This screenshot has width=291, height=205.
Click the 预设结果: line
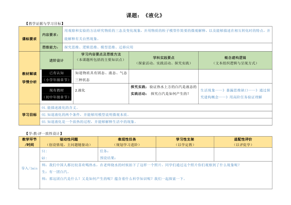coord(108,158)
